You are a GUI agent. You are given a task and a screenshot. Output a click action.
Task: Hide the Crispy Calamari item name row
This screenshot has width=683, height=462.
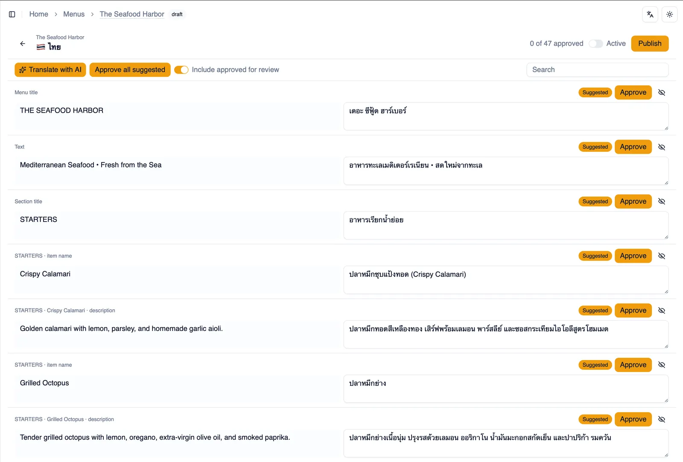pyautogui.click(x=662, y=256)
